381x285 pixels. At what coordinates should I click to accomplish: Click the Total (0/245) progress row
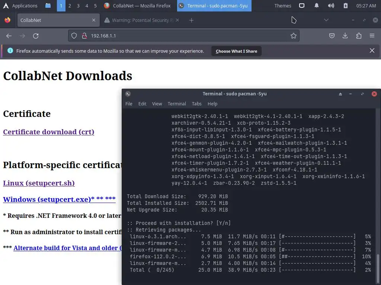point(250,270)
